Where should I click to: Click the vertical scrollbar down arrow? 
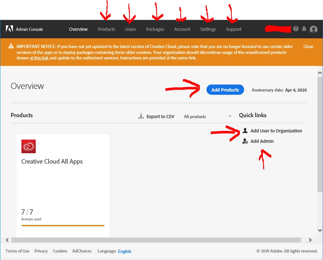pos(320,230)
